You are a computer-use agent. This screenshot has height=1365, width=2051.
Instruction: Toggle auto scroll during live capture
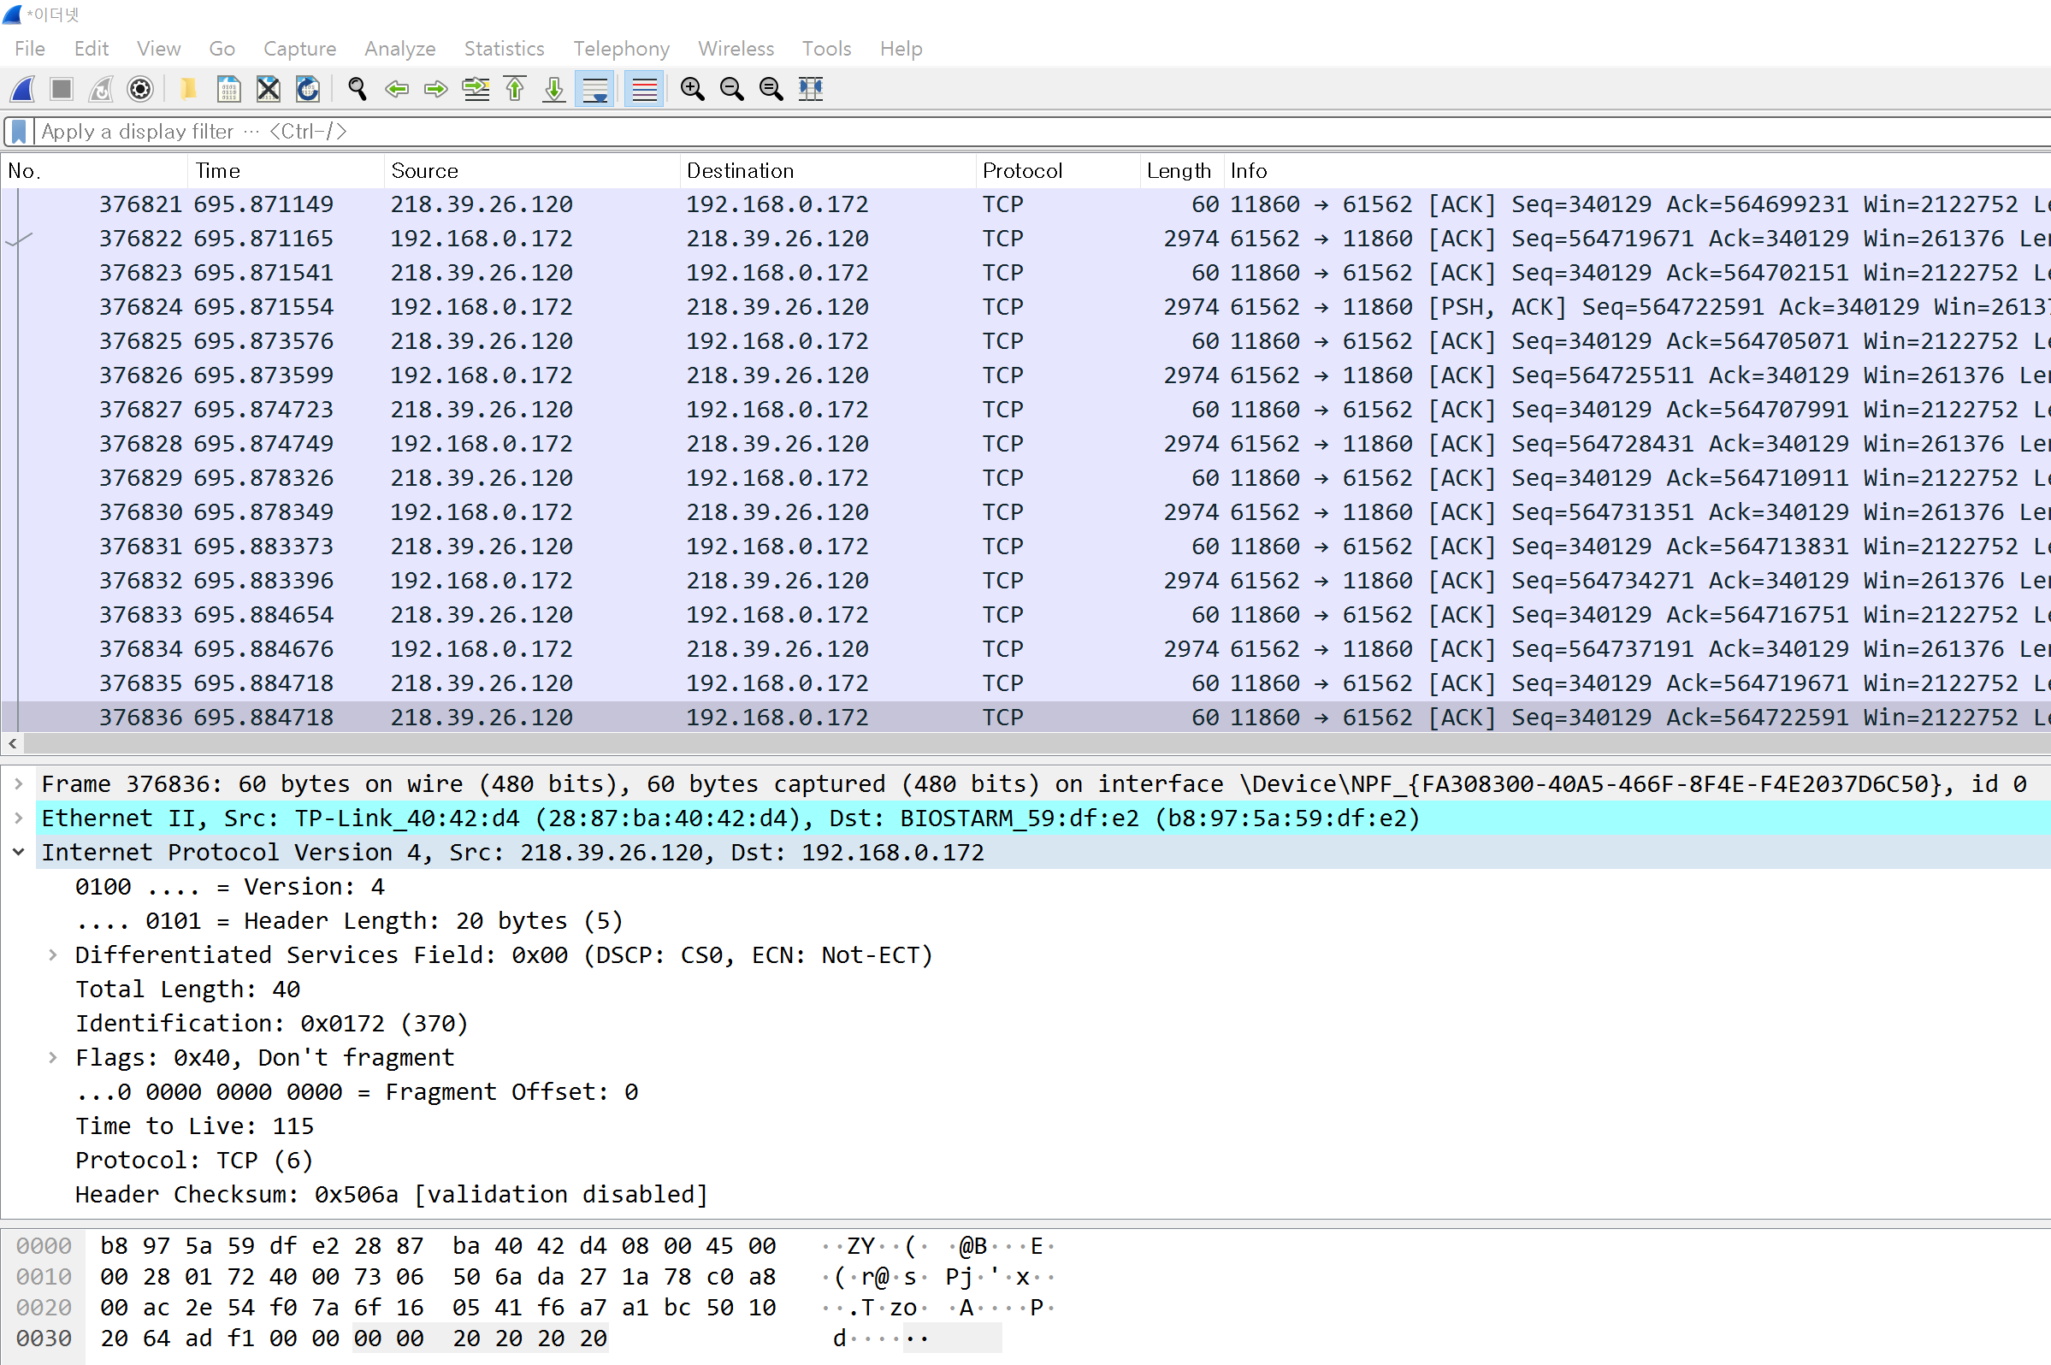595,89
